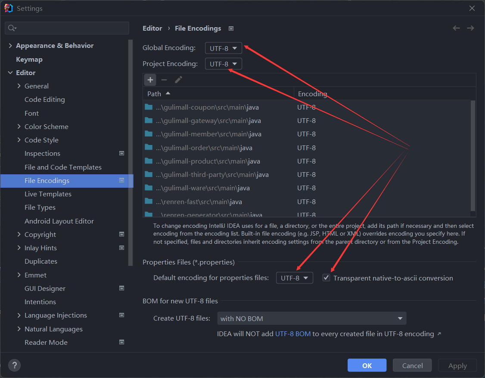Click the folder icon for gulimall-ware

[149, 188]
